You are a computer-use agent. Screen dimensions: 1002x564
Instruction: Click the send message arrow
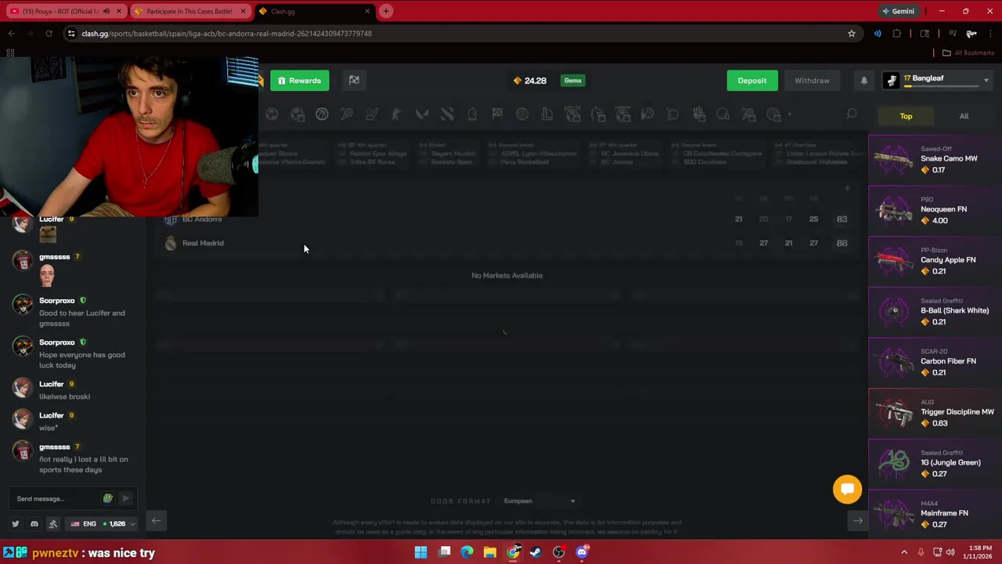[125, 498]
